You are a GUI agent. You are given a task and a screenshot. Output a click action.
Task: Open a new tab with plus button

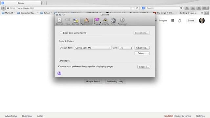(x=44, y=3)
